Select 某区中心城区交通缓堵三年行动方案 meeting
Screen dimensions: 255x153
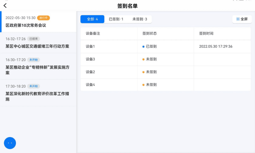coord(39,42)
